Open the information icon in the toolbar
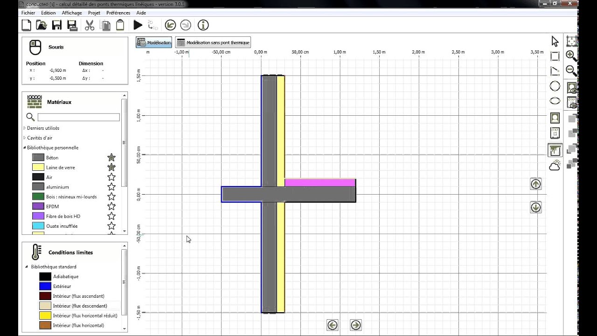Viewport: 597px width, 336px height. [x=203, y=25]
